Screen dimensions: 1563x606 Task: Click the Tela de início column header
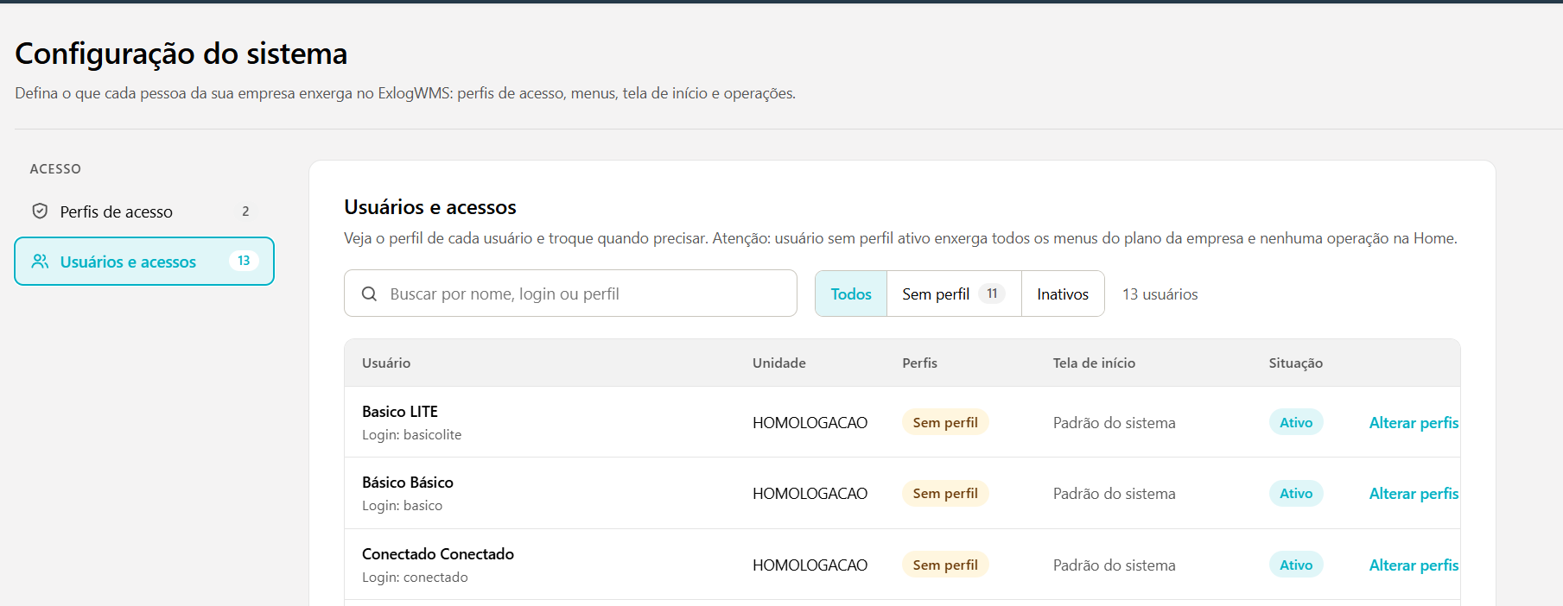click(x=1094, y=363)
